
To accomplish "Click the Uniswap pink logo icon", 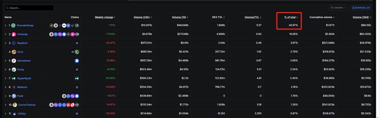I will click(x=14, y=34).
